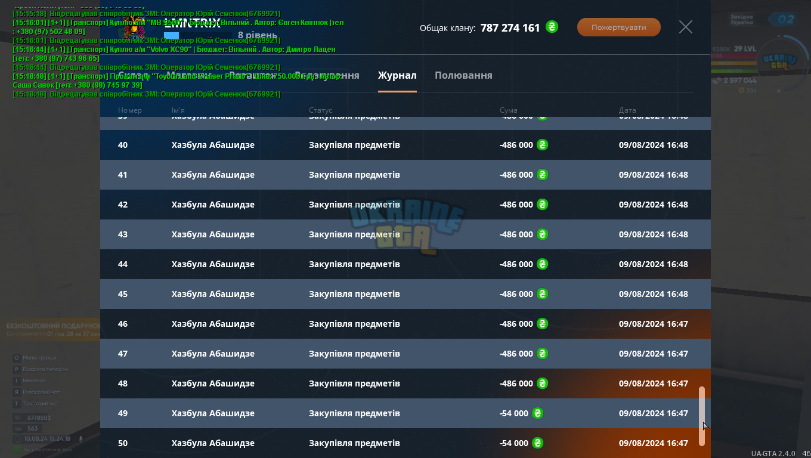Click the clan emblem icon at top
Viewport: 811px width, 458px height.
click(135, 27)
